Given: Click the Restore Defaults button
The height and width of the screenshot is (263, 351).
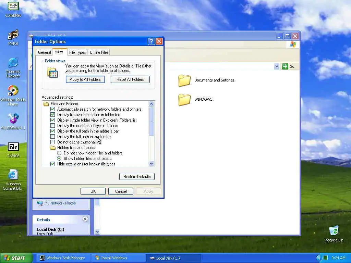Looking at the screenshot, I should point(137,177).
